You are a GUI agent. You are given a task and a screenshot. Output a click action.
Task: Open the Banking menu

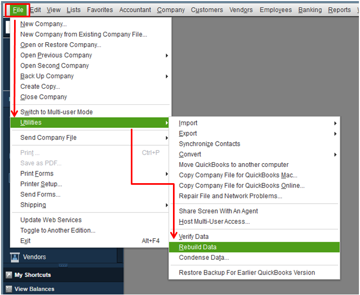(310, 10)
